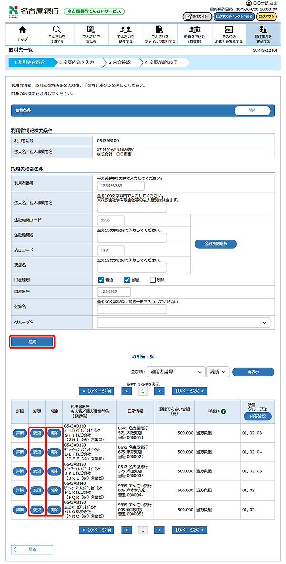Click ログアウト button
This screenshot has width=286, height=564.
click(266, 16)
